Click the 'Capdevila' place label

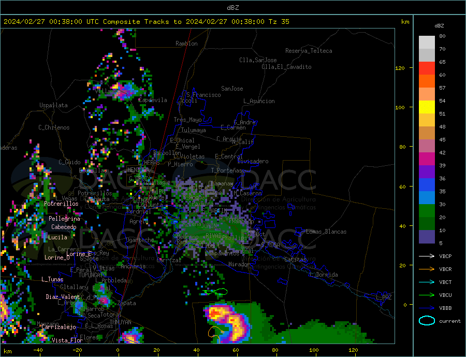tap(153, 100)
